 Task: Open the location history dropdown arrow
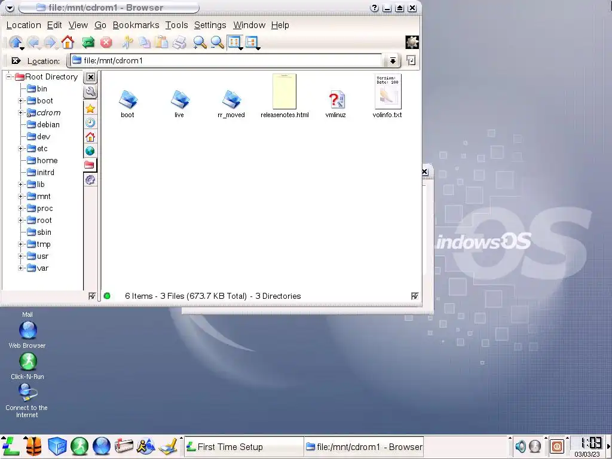[392, 60]
